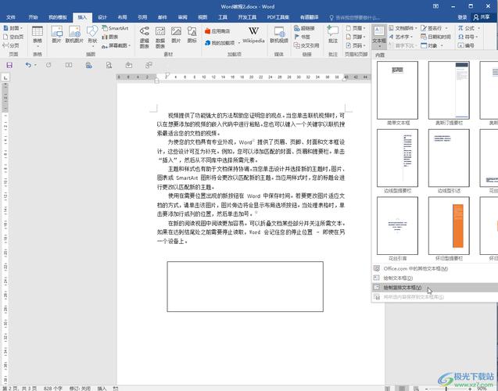Insert a comment with the 批注 icon

(332, 34)
